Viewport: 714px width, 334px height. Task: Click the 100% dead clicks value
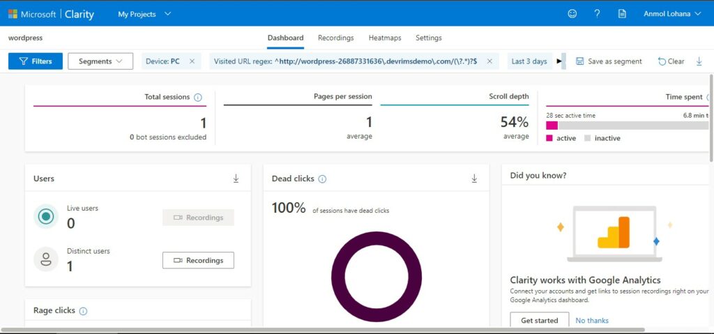(289, 208)
